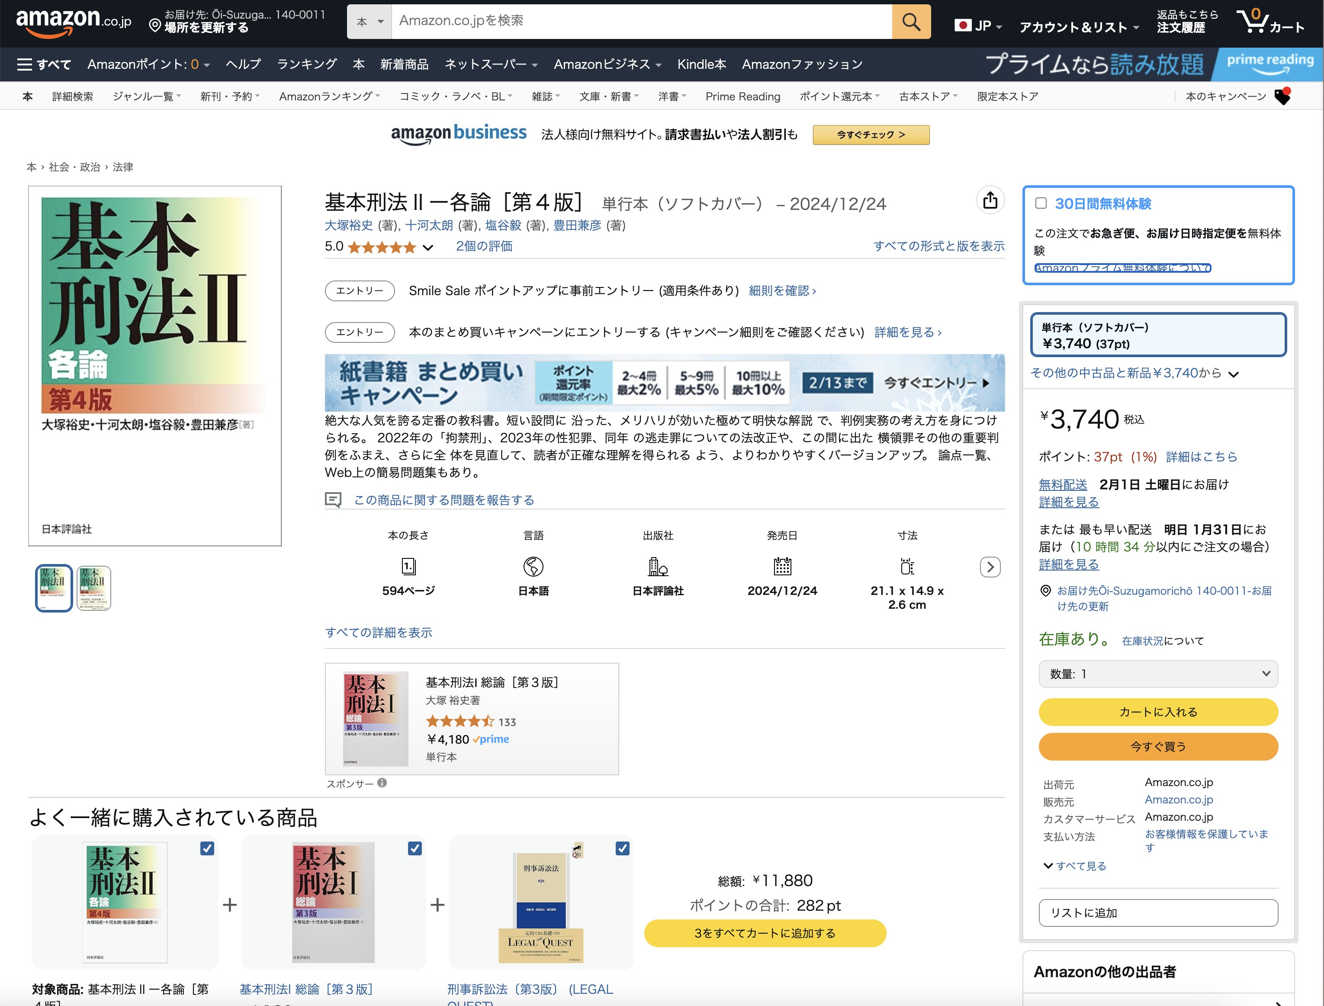Open Prime Reading nav item
This screenshot has height=1006, width=1324.
click(743, 97)
